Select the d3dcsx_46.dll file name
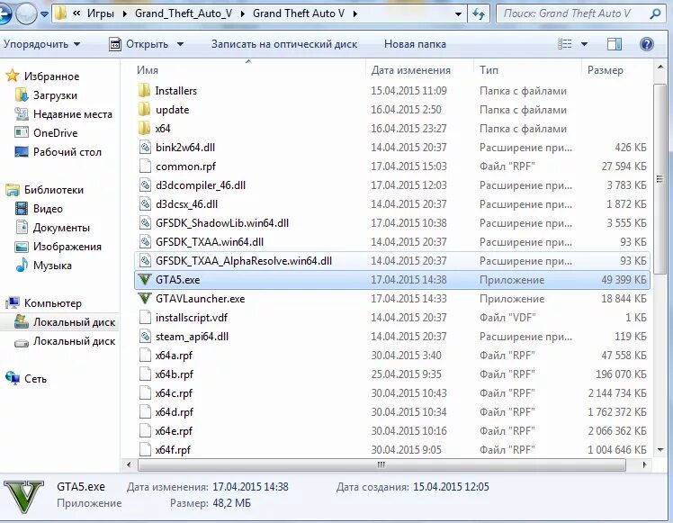Screen dimensions: 673x523 pos(187,204)
